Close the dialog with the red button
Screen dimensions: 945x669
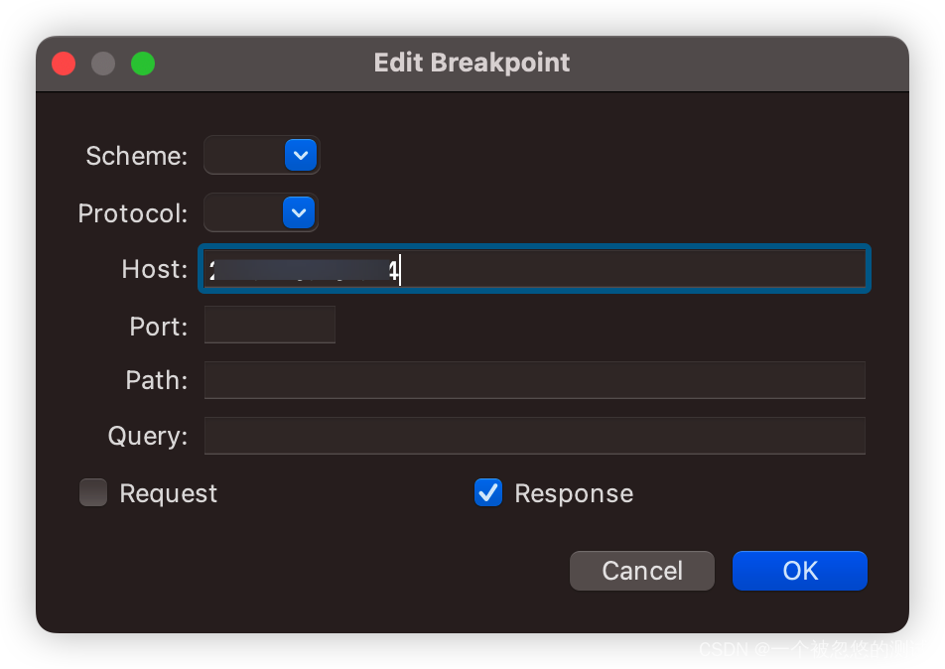pos(64,64)
